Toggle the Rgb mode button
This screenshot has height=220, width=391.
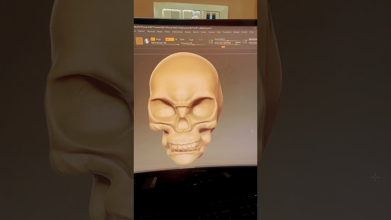coord(169,39)
